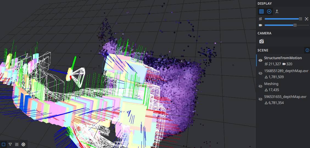Screen dimensions: 310x148
Task: Toggle the origin locator display button
Action: pos(277,12)
